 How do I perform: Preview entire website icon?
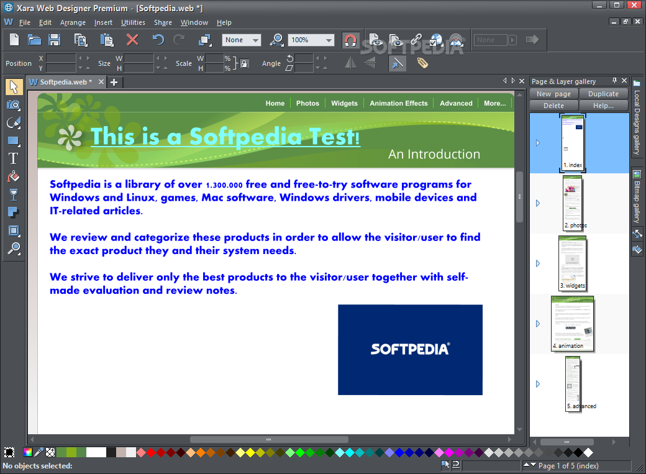396,40
